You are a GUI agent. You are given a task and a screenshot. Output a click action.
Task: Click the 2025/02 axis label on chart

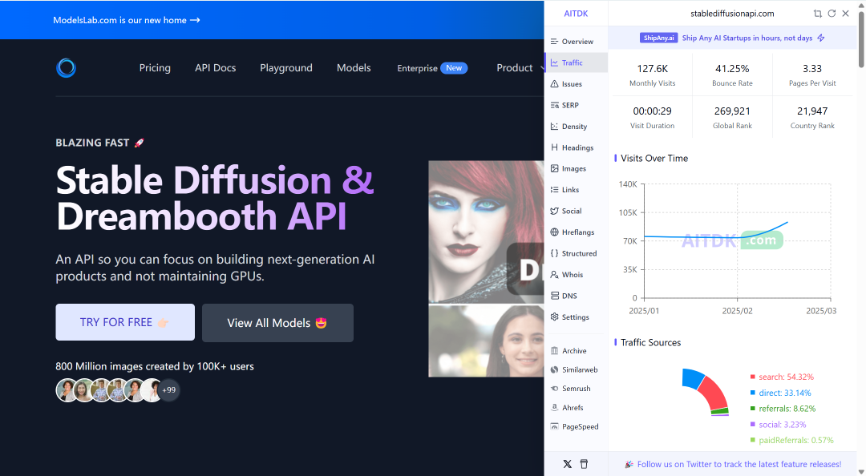(738, 311)
